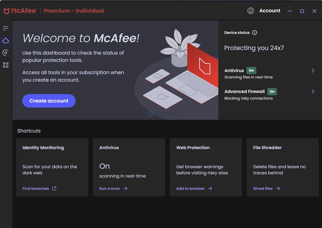Click arrow icon next to Add to browser
322x228 pixels.
(x=210, y=189)
